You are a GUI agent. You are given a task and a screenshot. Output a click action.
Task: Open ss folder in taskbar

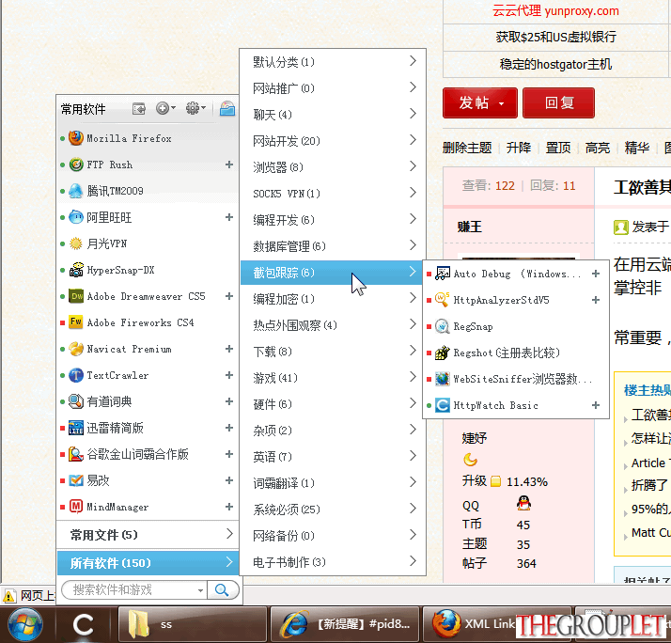pos(192,624)
